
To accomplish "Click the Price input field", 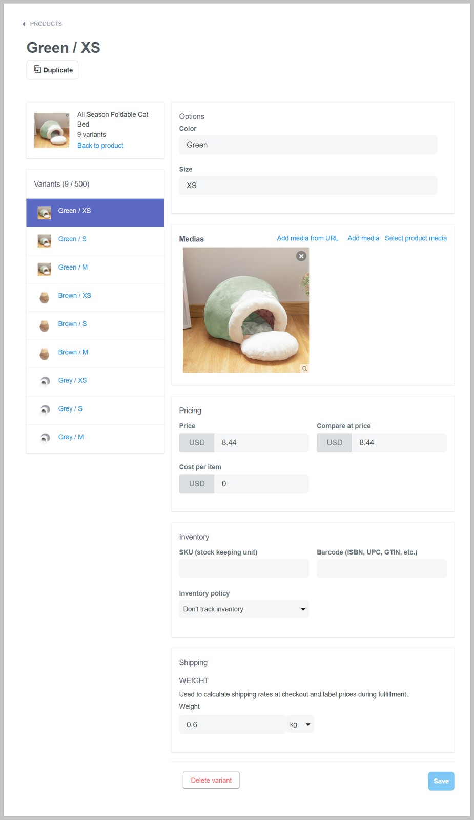I will 261,443.
